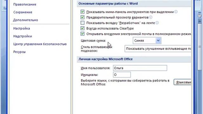Open Центр управления безопасностью category
The height and width of the screenshot is (114, 203).
pos(40,44)
